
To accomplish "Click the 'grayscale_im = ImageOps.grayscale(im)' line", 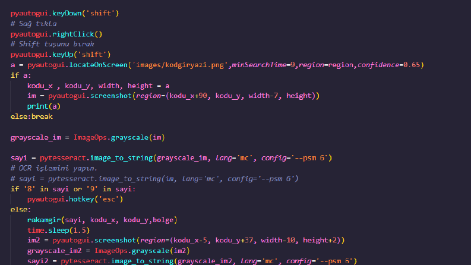I will [x=88, y=138].
